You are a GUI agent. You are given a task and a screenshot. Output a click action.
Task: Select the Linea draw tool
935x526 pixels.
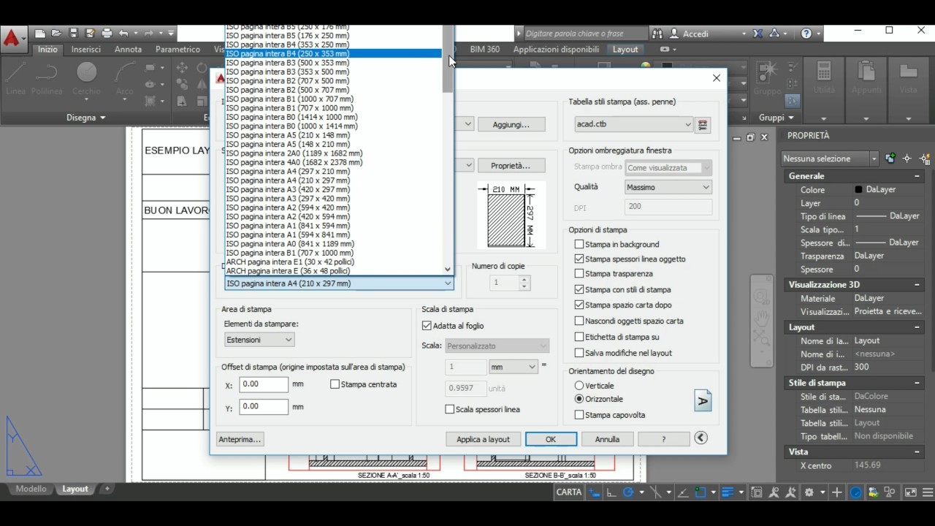pyautogui.click(x=16, y=79)
